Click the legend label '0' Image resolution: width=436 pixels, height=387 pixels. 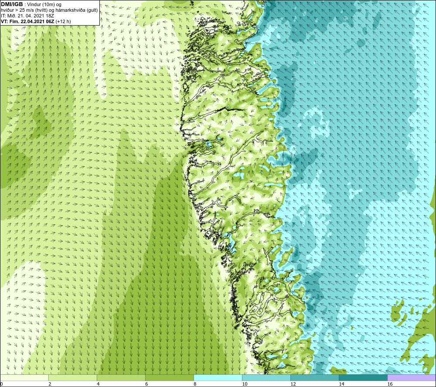[1, 384]
